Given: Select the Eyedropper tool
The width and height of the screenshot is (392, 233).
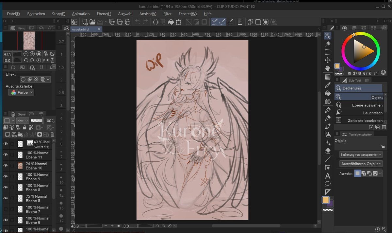Looking at the screenshot, I should click(328, 85).
